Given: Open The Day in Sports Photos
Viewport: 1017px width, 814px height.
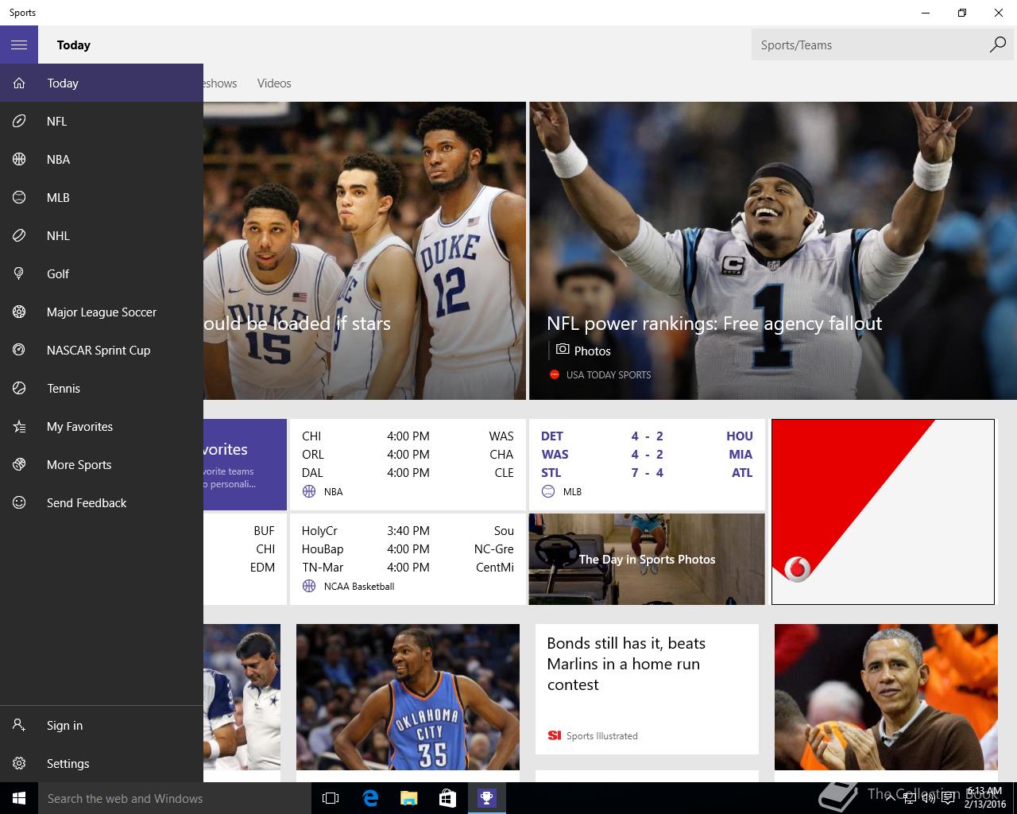Looking at the screenshot, I should [647, 559].
